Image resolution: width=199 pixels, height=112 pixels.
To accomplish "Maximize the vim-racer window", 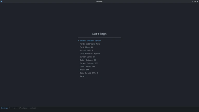I will coord(195,1).
